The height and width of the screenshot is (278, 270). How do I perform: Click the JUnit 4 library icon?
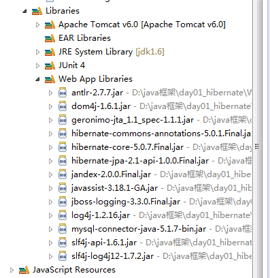pyautogui.click(x=50, y=65)
